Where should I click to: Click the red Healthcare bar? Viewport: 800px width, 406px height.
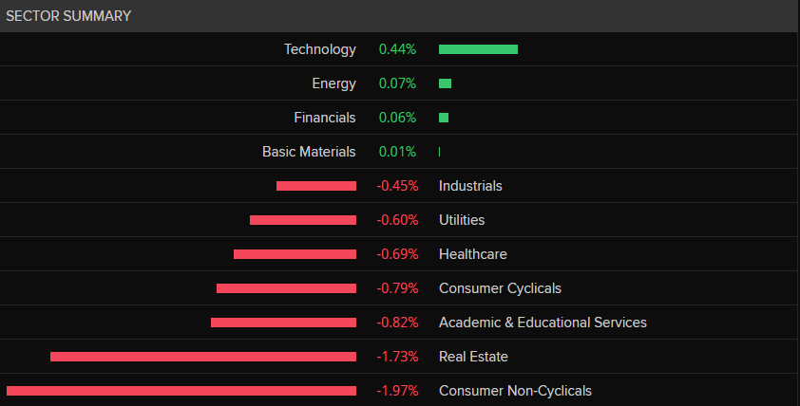(295, 254)
